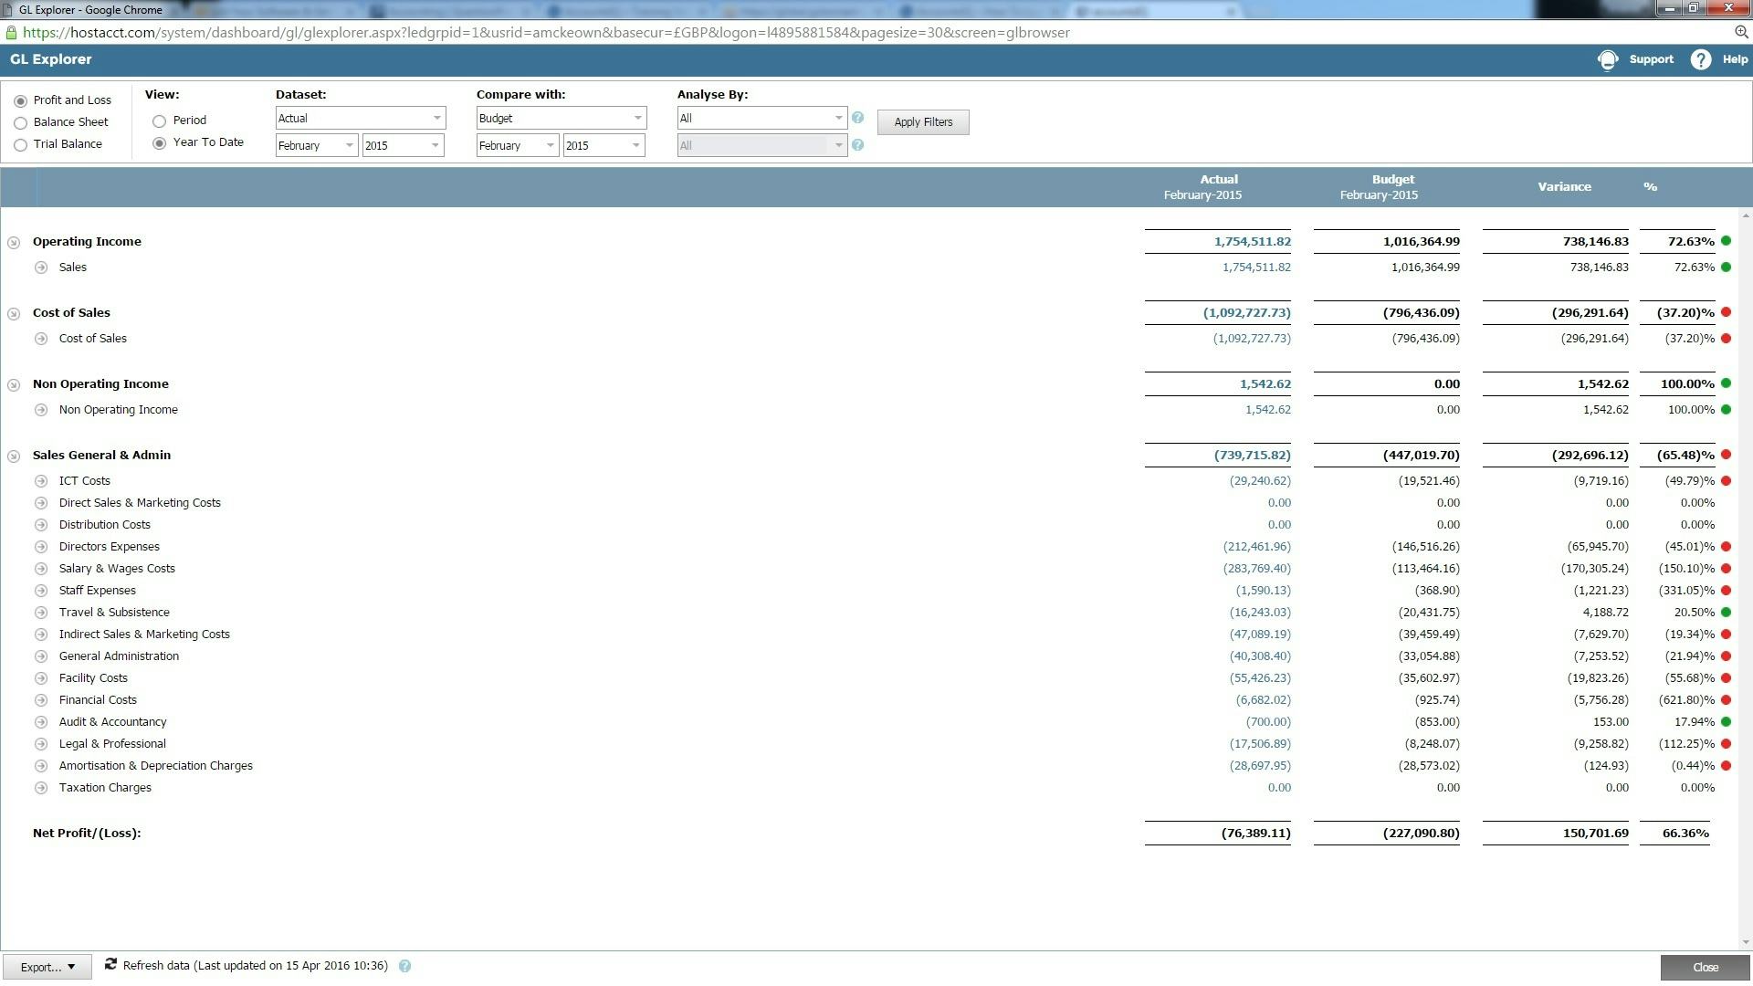Screen dimensions: 1753x986
Task: Choose the Period view option
Action: click(160, 121)
